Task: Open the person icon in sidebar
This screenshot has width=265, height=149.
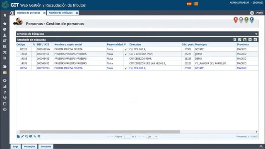Action: (5, 35)
